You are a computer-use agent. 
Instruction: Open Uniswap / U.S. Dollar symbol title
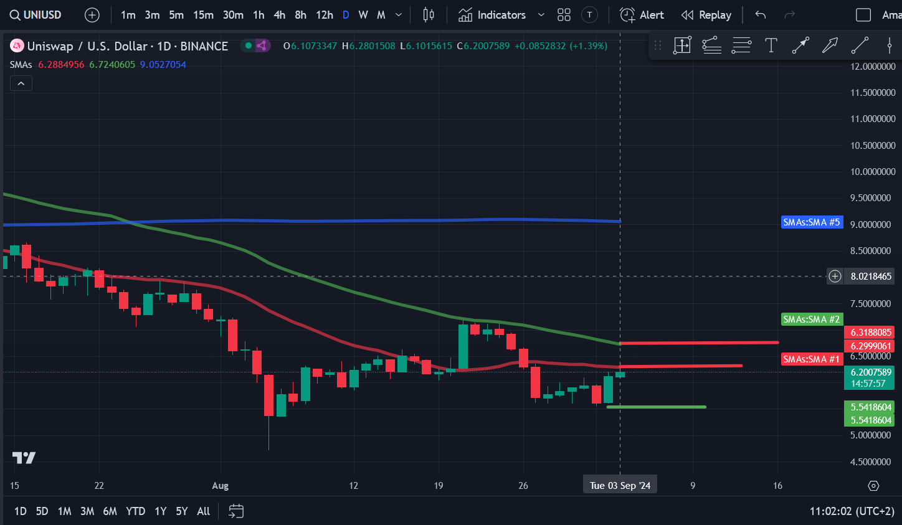pyautogui.click(x=128, y=46)
